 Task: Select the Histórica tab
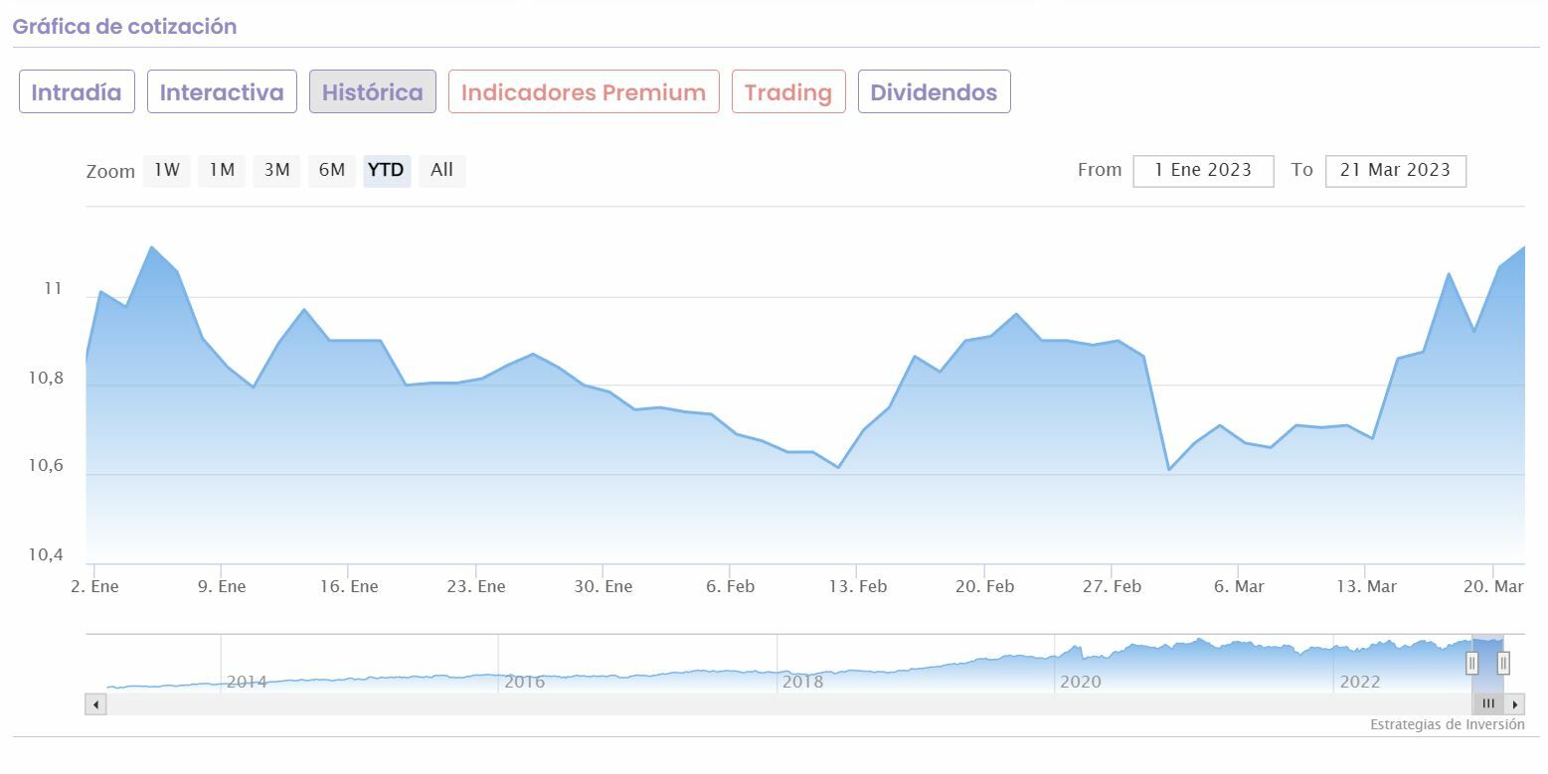[373, 92]
